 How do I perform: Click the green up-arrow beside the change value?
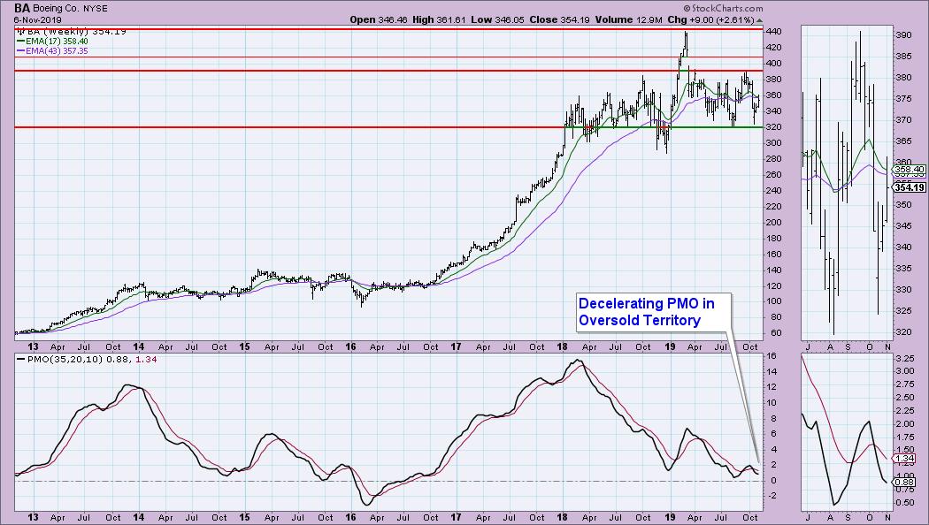coord(759,20)
